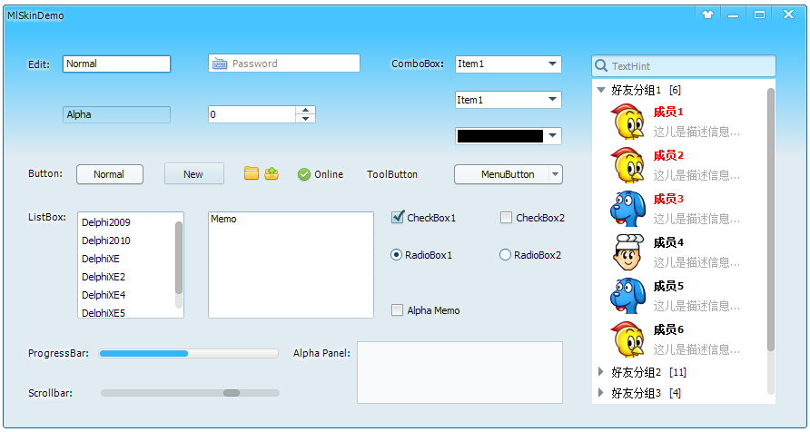Click the Alpha edit field
This screenshot has width=810, height=432.
[117, 114]
